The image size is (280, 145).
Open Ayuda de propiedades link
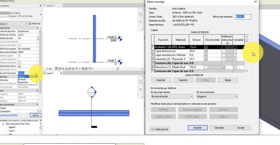pos(9,115)
